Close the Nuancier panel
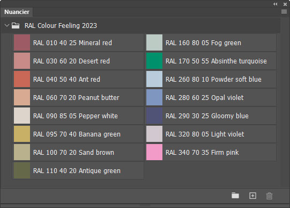Viewport: 290px width, 208px height. 285,4
